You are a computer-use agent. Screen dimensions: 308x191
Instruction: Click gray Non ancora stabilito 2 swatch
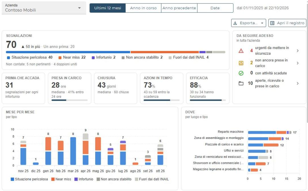coord(123,58)
